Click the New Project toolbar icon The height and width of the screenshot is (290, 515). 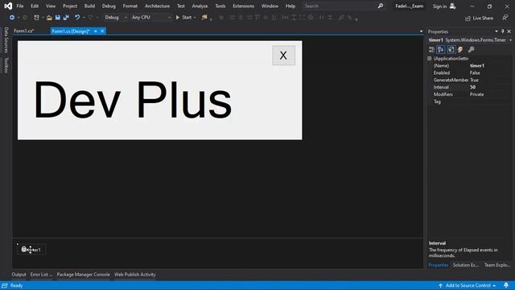click(x=36, y=18)
